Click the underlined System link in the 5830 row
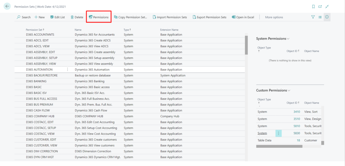 click(262, 133)
